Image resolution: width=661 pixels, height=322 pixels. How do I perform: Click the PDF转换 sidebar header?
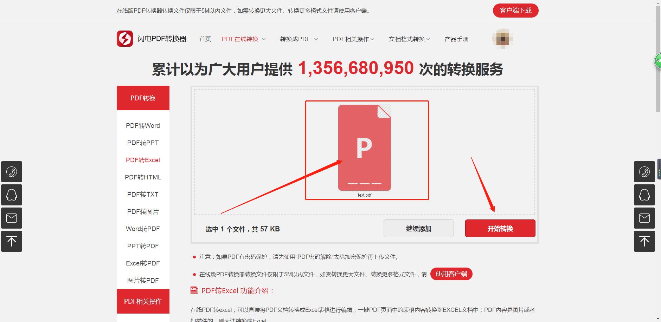(x=143, y=98)
